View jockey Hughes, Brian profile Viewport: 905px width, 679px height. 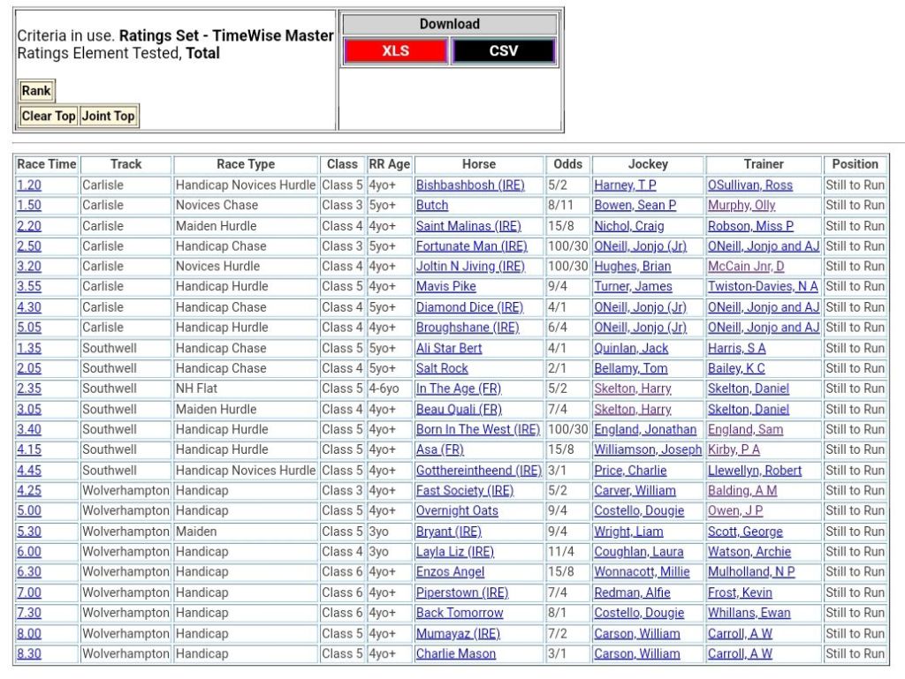click(x=632, y=267)
